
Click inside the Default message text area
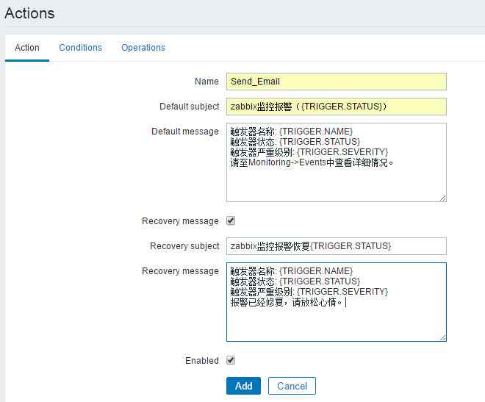(x=336, y=162)
